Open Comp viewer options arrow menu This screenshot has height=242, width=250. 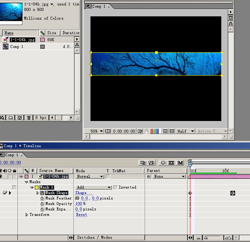pyautogui.click(x=230, y=12)
